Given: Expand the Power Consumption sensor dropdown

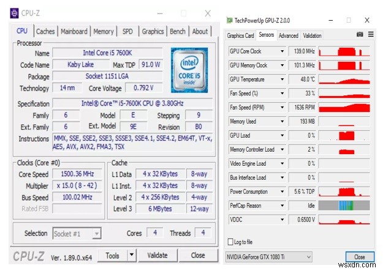Looking at the screenshot, I should [282, 191].
